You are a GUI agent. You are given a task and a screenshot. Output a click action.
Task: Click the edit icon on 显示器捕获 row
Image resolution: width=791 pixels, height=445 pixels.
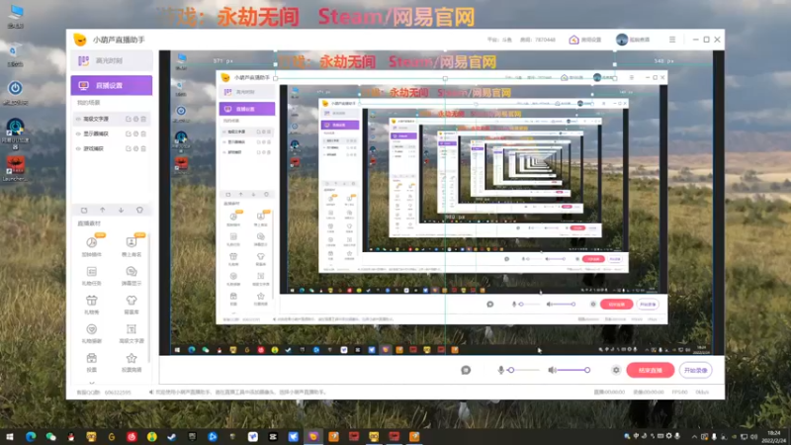point(129,133)
